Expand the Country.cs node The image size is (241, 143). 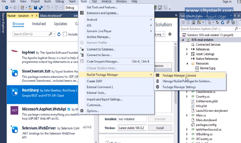coord(187,96)
